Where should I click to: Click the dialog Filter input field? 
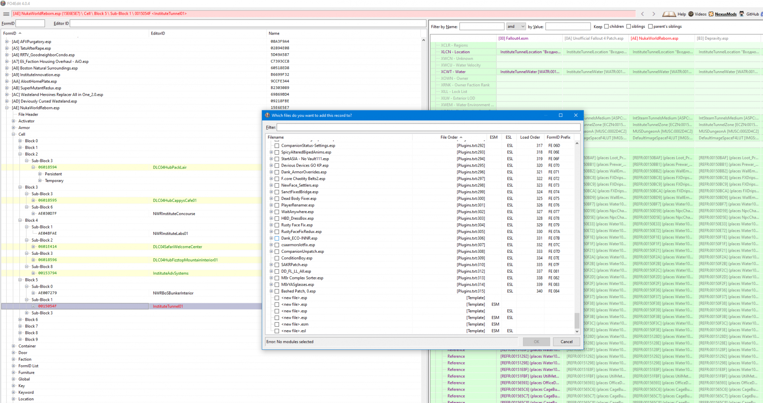(x=428, y=128)
